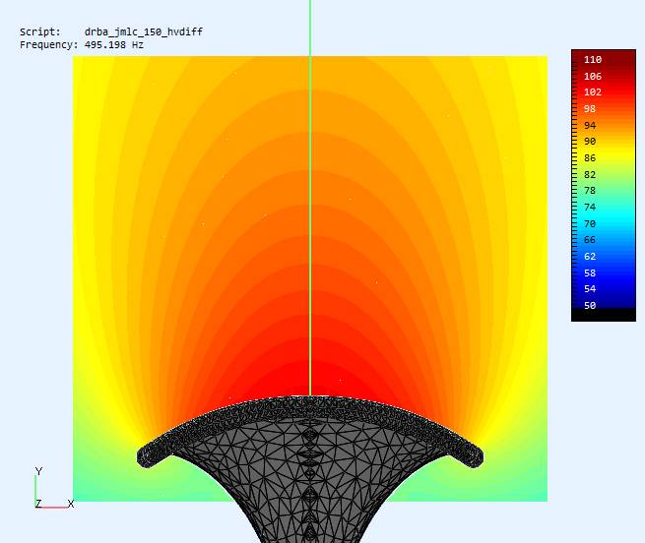The height and width of the screenshot is (543, 645).
Task: Click the "Frequency:" label
Action: (x=48, y=45)
